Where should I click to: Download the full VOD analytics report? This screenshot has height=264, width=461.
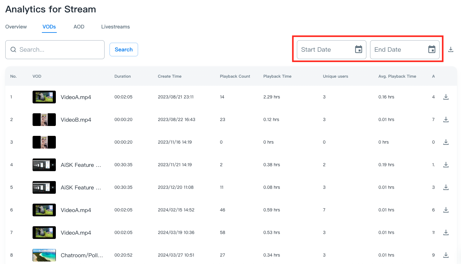click(x=451, y=50)
